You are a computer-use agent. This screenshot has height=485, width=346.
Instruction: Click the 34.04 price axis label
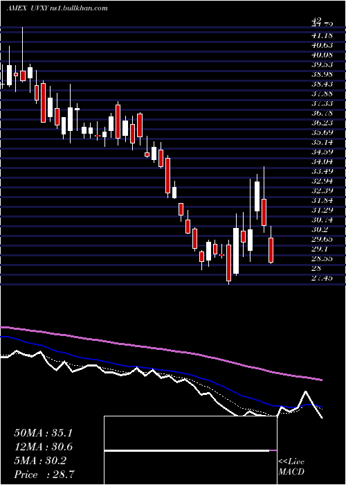point(323,161)
